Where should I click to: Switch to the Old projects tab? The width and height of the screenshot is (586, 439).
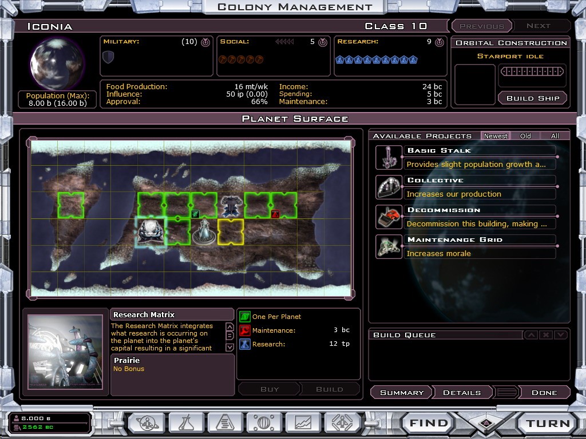pos(525,136)
